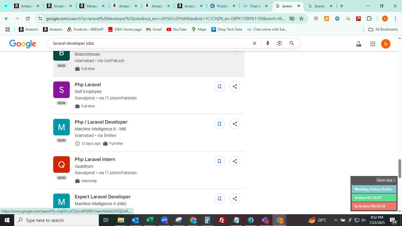Screen dimensions: 402x226
Task: Open Outlook from the taskbar
Action: coord(135,220)
